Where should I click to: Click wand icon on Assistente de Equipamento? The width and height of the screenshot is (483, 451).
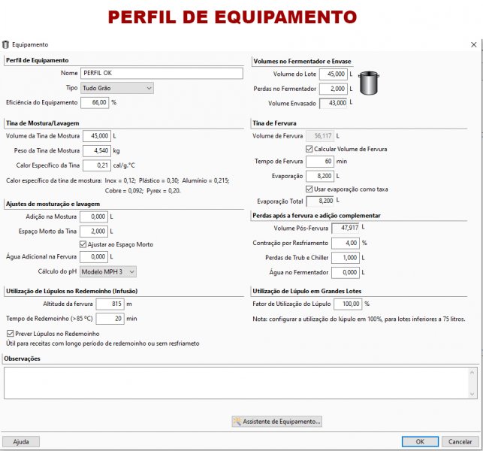click(237, 422)
